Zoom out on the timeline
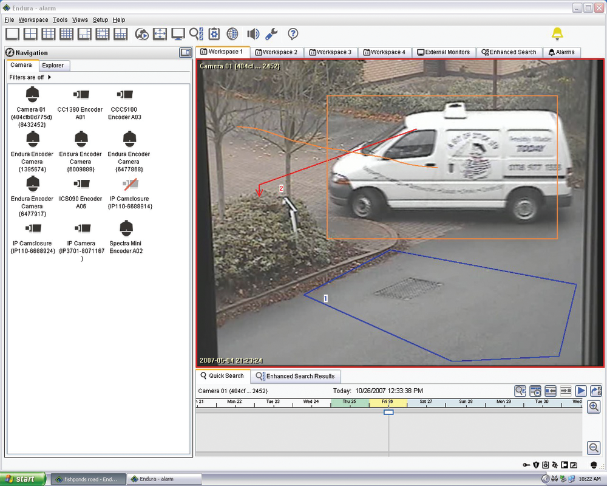607x486 pixels. pos(594,448)
